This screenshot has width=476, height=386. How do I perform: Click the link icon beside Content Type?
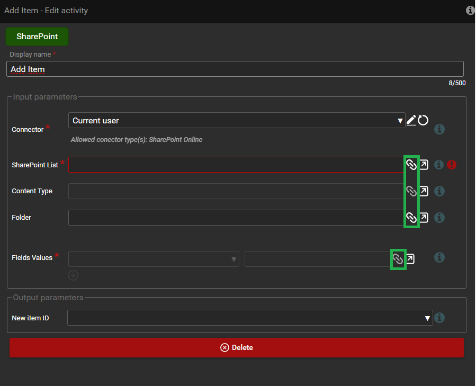411,191
